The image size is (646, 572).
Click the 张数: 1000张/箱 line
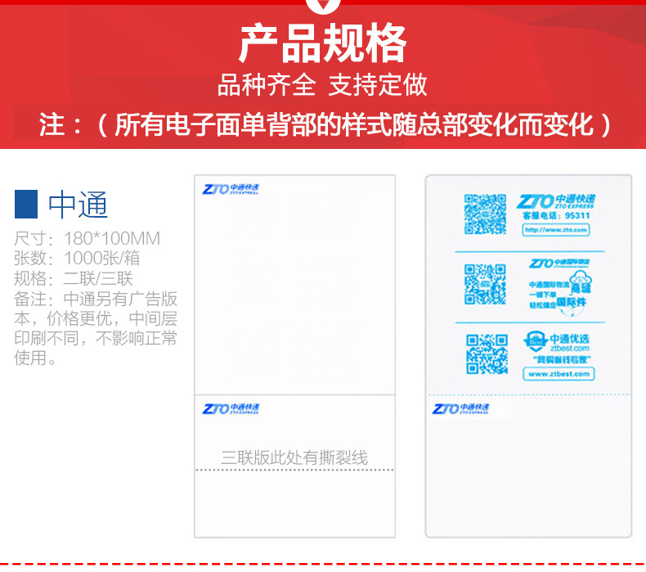77,258
